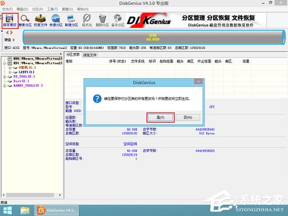
Task: Click the 格式化 (Format) toolbar icon
Action: [x=87, y=21]
